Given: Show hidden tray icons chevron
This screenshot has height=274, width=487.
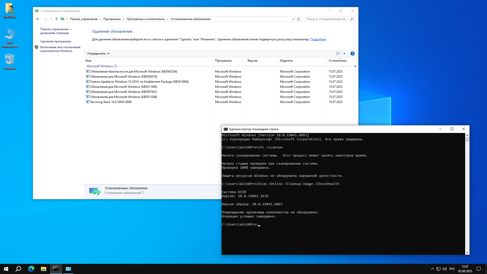Looking at the screenshot, I should click(x=432, y=269).
